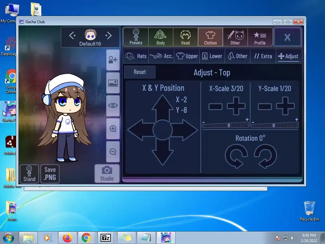The height and width of the screenshot is (244, 325).
Task: Open Recycle Bin on desktop
Action: [x=309, y=211]
